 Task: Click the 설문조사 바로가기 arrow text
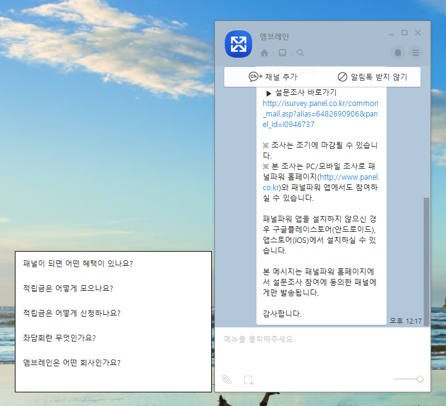point(301,92)
